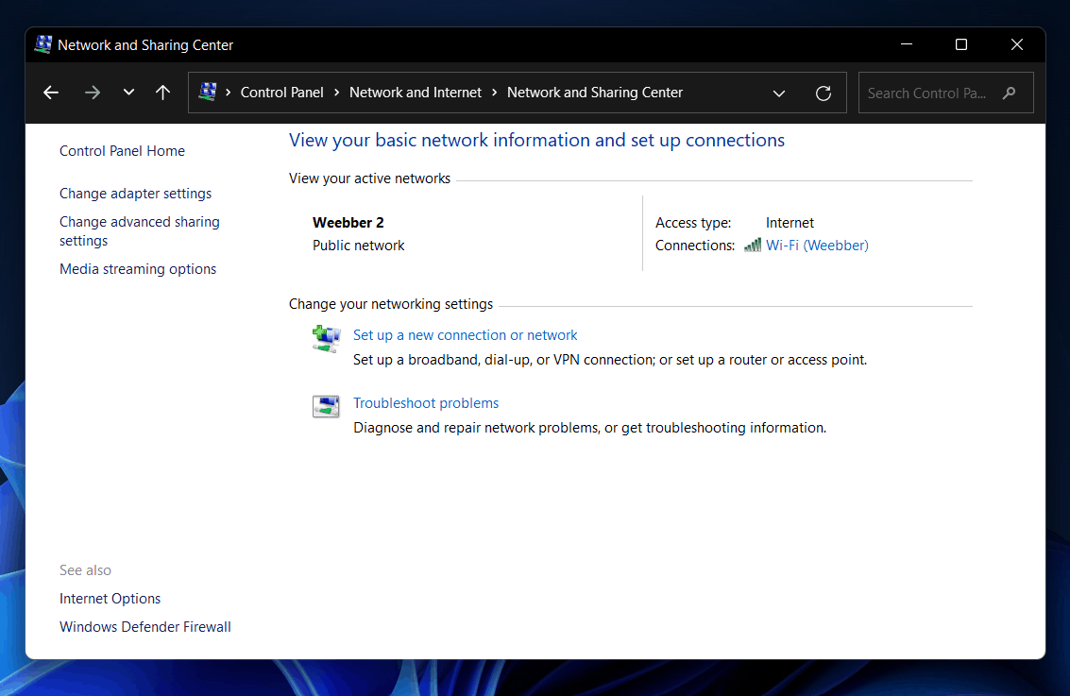Click the search magnifier icon
The image size is (1070, 696).
[1010, 93]
